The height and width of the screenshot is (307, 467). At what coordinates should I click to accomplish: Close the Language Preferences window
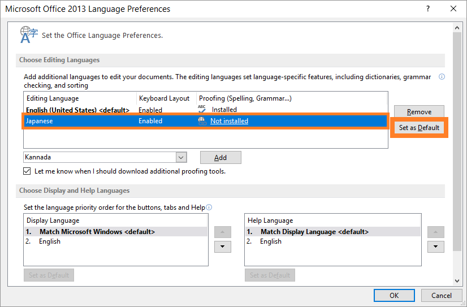[x=453, y=8]
